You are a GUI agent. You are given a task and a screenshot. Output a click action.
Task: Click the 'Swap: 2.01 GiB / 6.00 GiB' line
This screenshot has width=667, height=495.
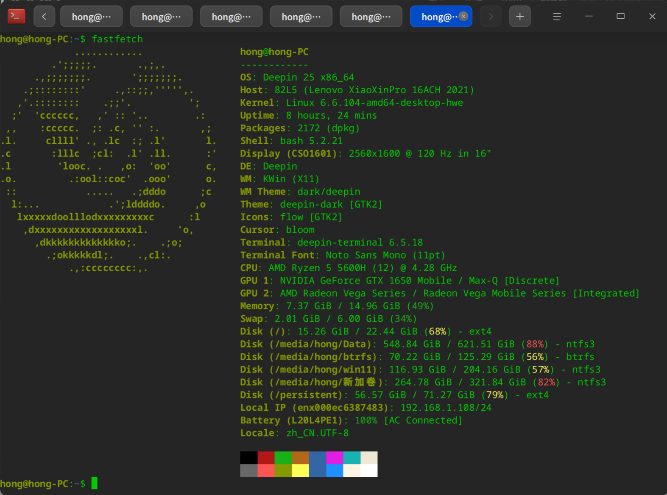coord(329,319)
